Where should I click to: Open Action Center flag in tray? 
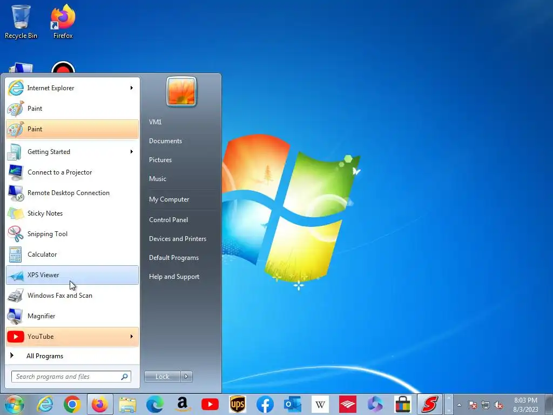coord(472,405)
